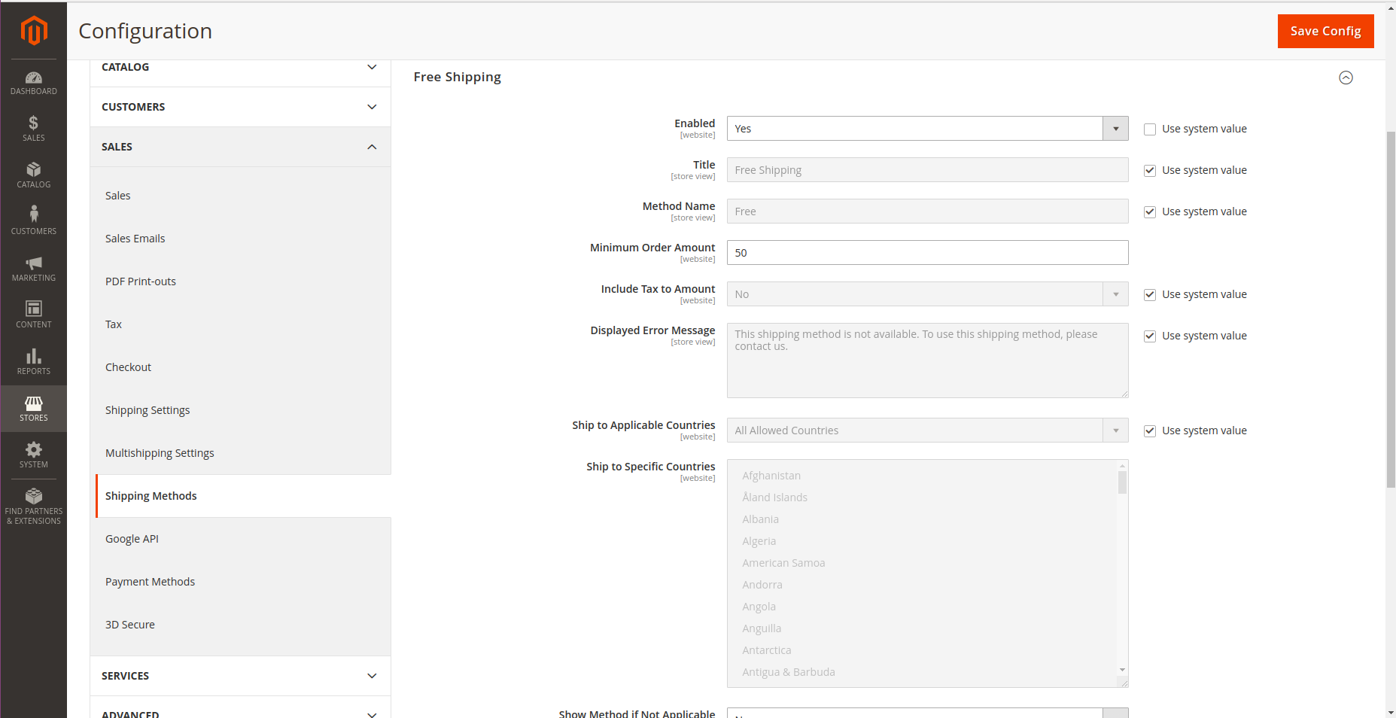Click the Magento logo icon

pyautogui.click(x=33, y=31)
